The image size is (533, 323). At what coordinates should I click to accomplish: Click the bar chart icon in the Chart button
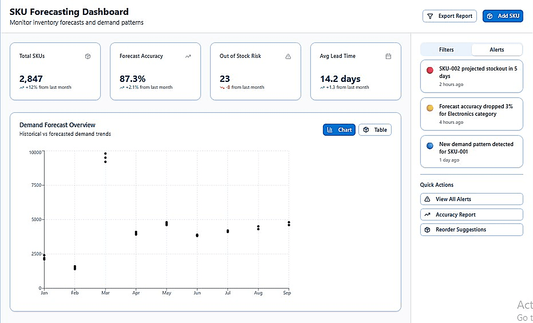[331, 129]
